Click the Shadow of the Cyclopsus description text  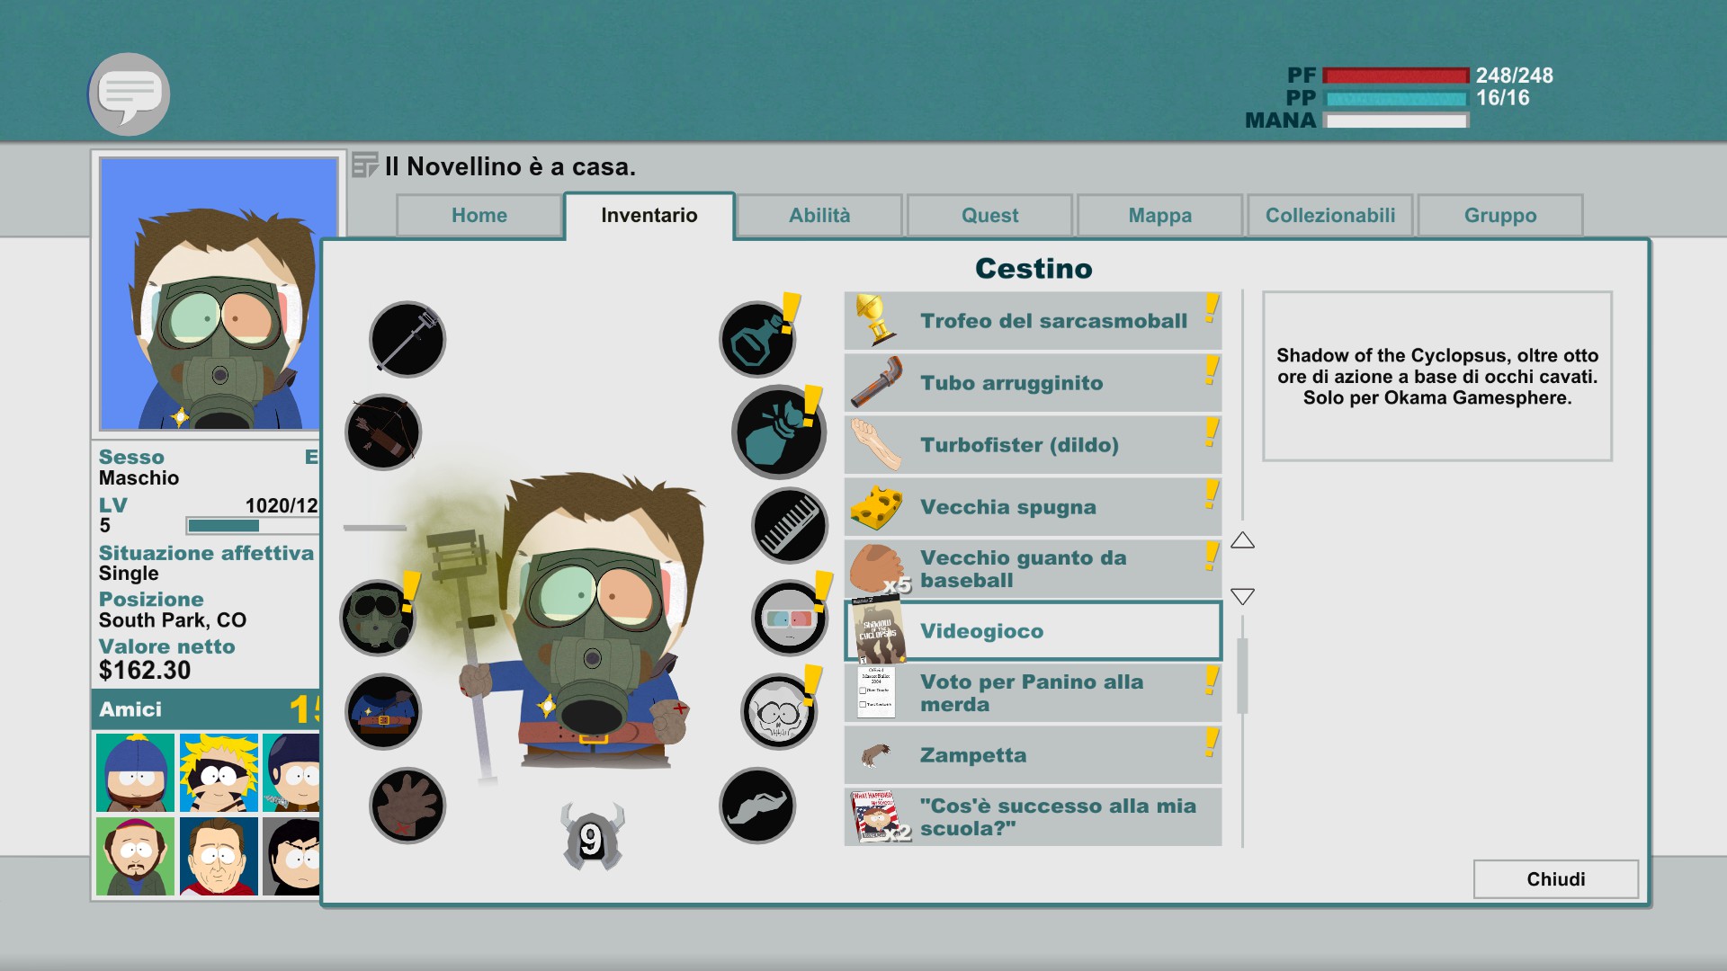[1437, 377]
